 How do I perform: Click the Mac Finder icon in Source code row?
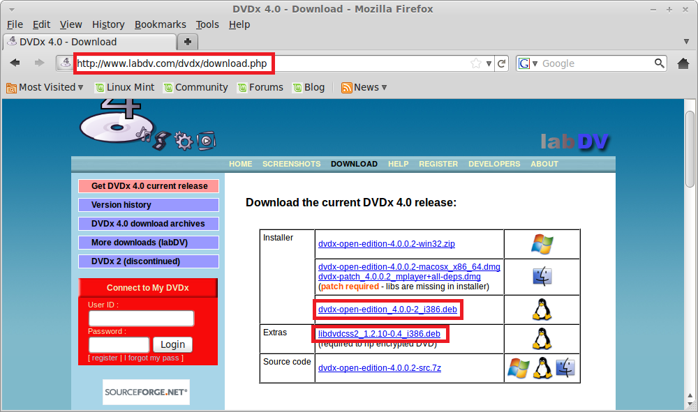(565, 368)
